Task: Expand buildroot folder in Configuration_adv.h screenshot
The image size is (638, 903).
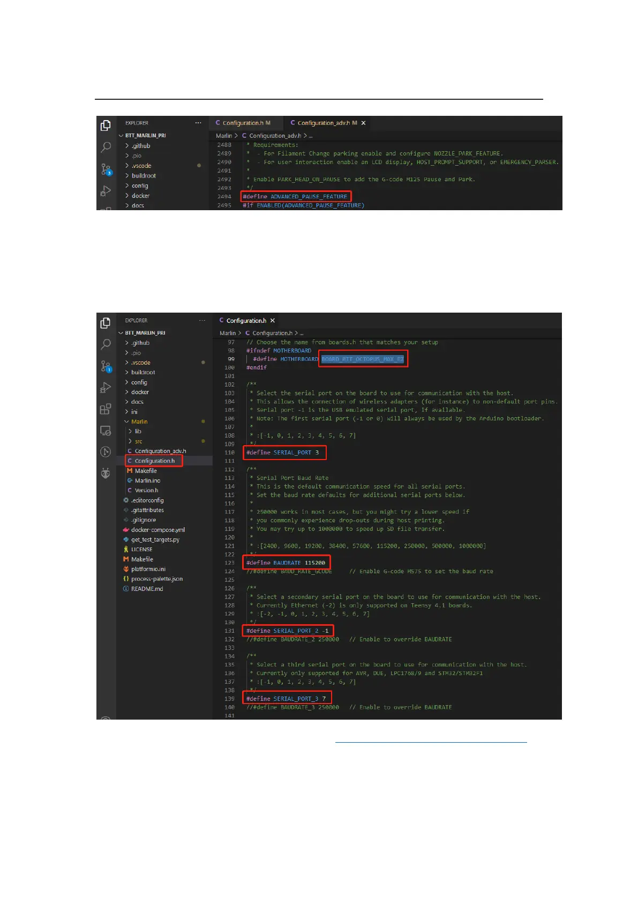Action: click(x=127, y=176)
